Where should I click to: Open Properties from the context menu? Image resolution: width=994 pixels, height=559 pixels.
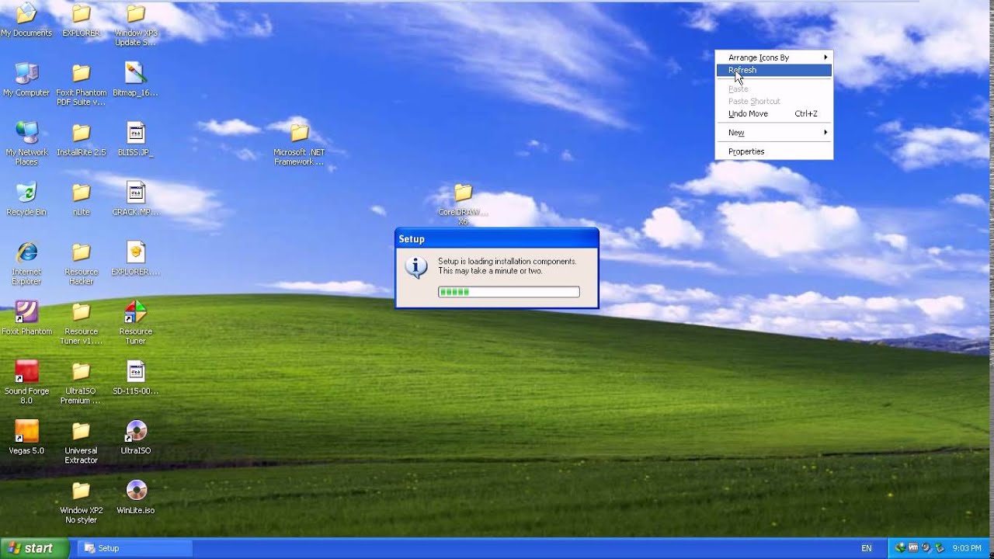click(x=773, y=151)
